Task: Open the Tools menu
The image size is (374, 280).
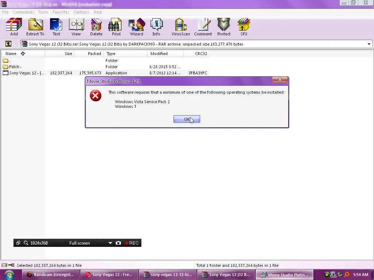Action: coord(43,12)
